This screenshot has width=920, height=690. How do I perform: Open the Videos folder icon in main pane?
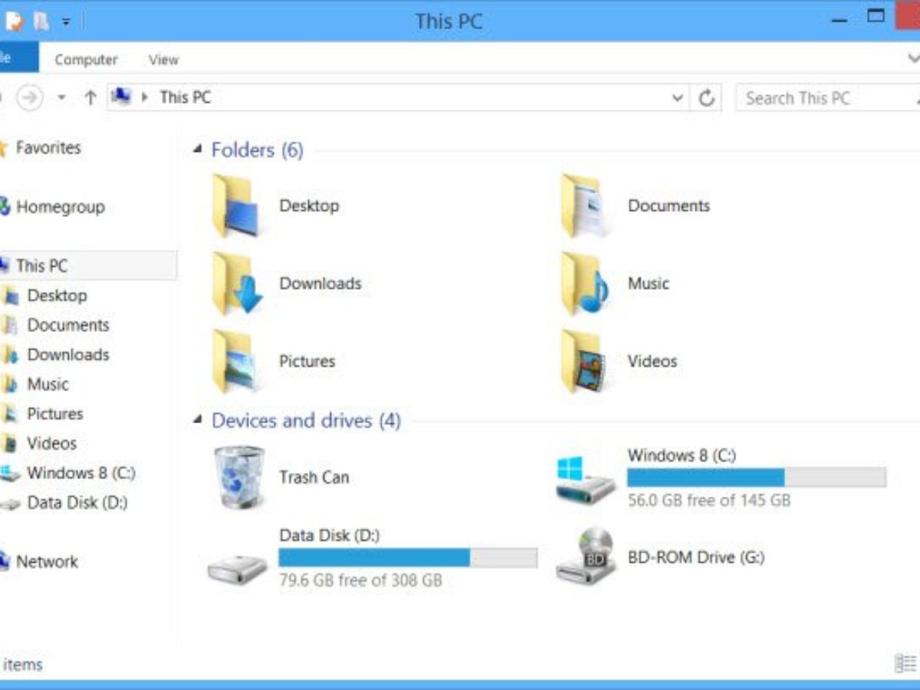(583, 361)
